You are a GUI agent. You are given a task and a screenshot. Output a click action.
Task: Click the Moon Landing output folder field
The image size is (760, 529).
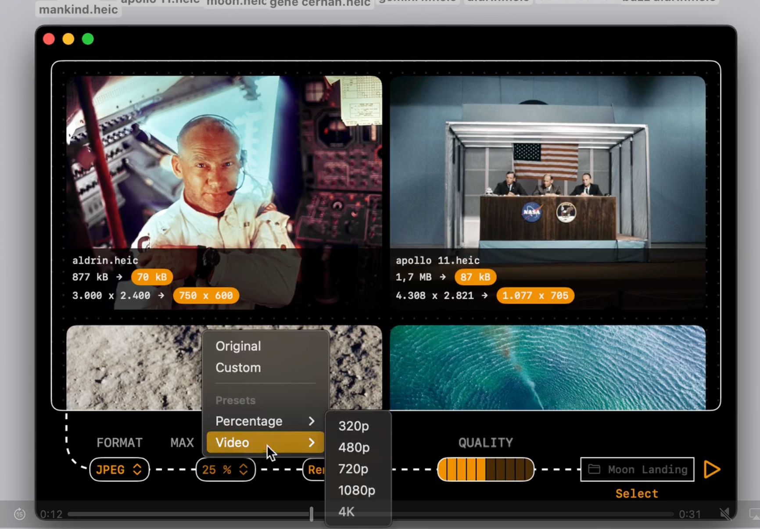pos(637,469)
